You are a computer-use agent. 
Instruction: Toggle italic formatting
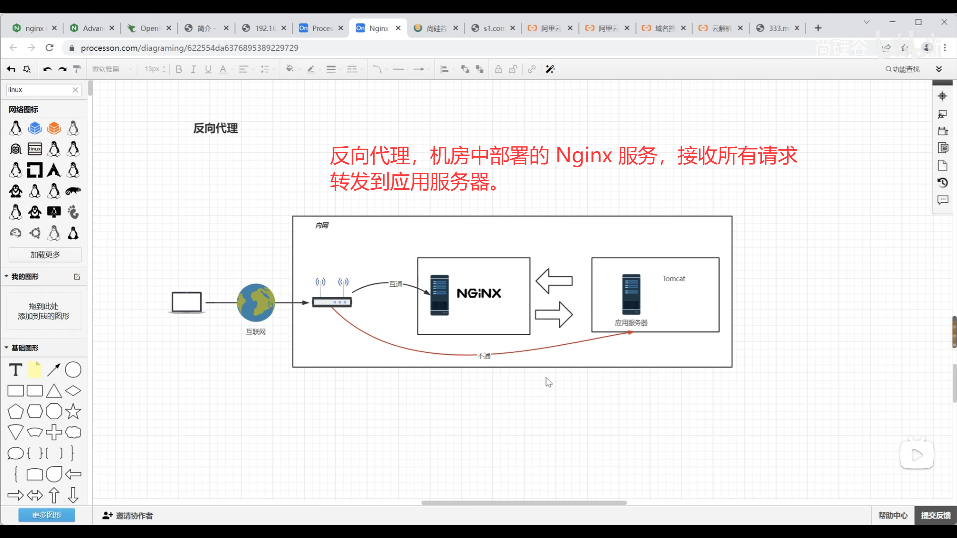coord(193,69)
